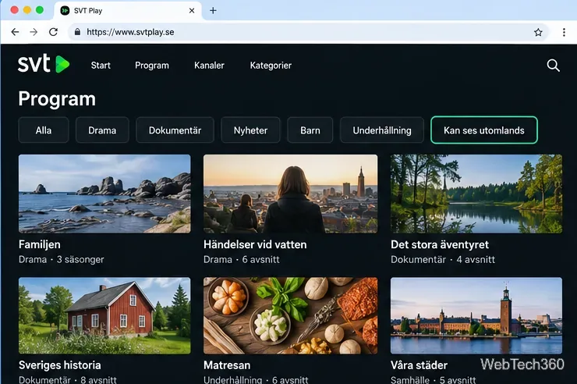This screenshot has height=384, width=577.
Task: Select the SVT Play browser tab
Action: click(x=128, y=11)
